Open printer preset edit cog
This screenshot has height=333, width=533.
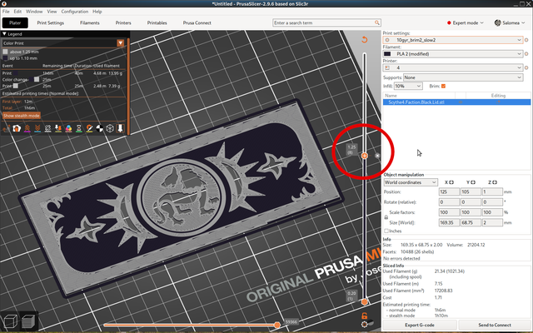click(x=526, y=67)
